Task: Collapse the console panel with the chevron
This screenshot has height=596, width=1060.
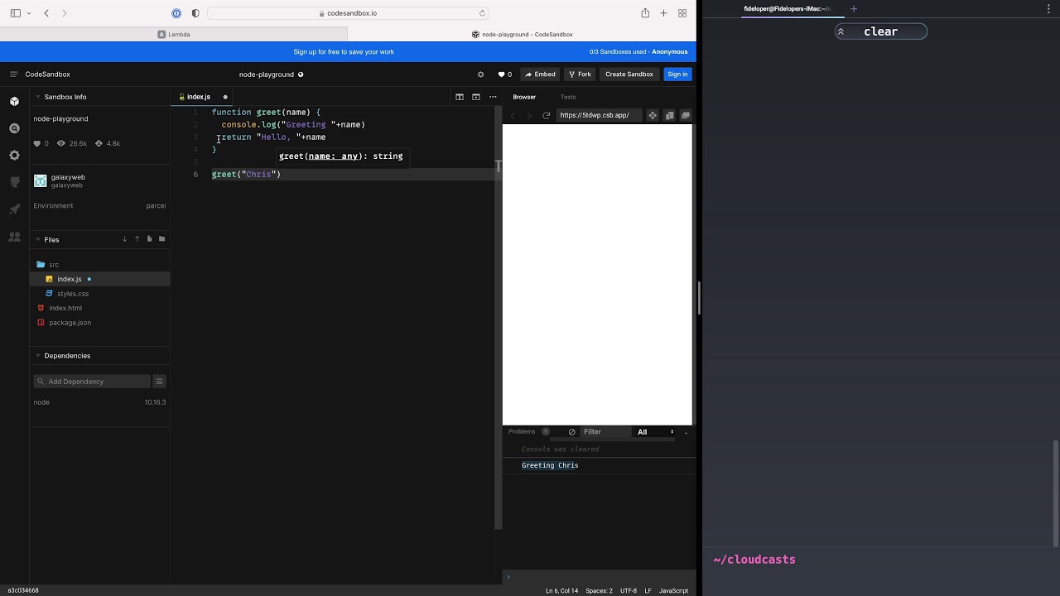Action: click(686, 432)
